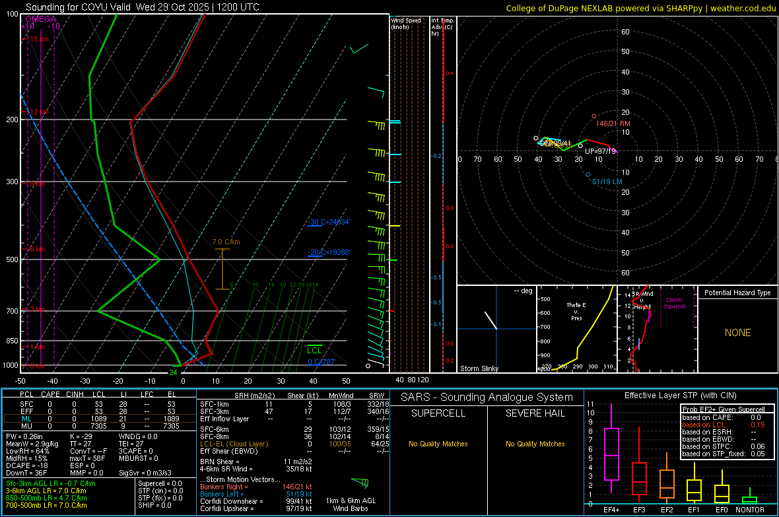Click the SHIP = 0.0 value

click(x=154, y=505)
